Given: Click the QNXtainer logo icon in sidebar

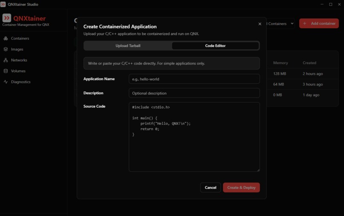Looking at the screenshot, I should (6, 18).
